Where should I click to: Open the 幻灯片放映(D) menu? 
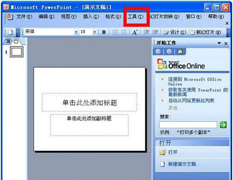tap(164, 16)
